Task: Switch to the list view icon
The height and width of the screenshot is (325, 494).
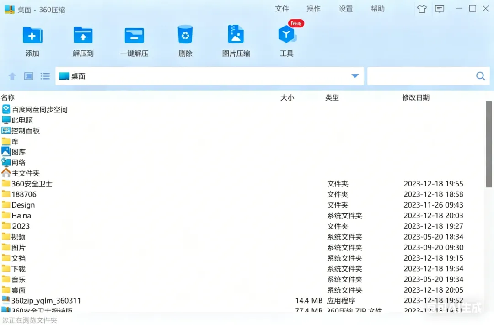Action: tap(45, 76)
